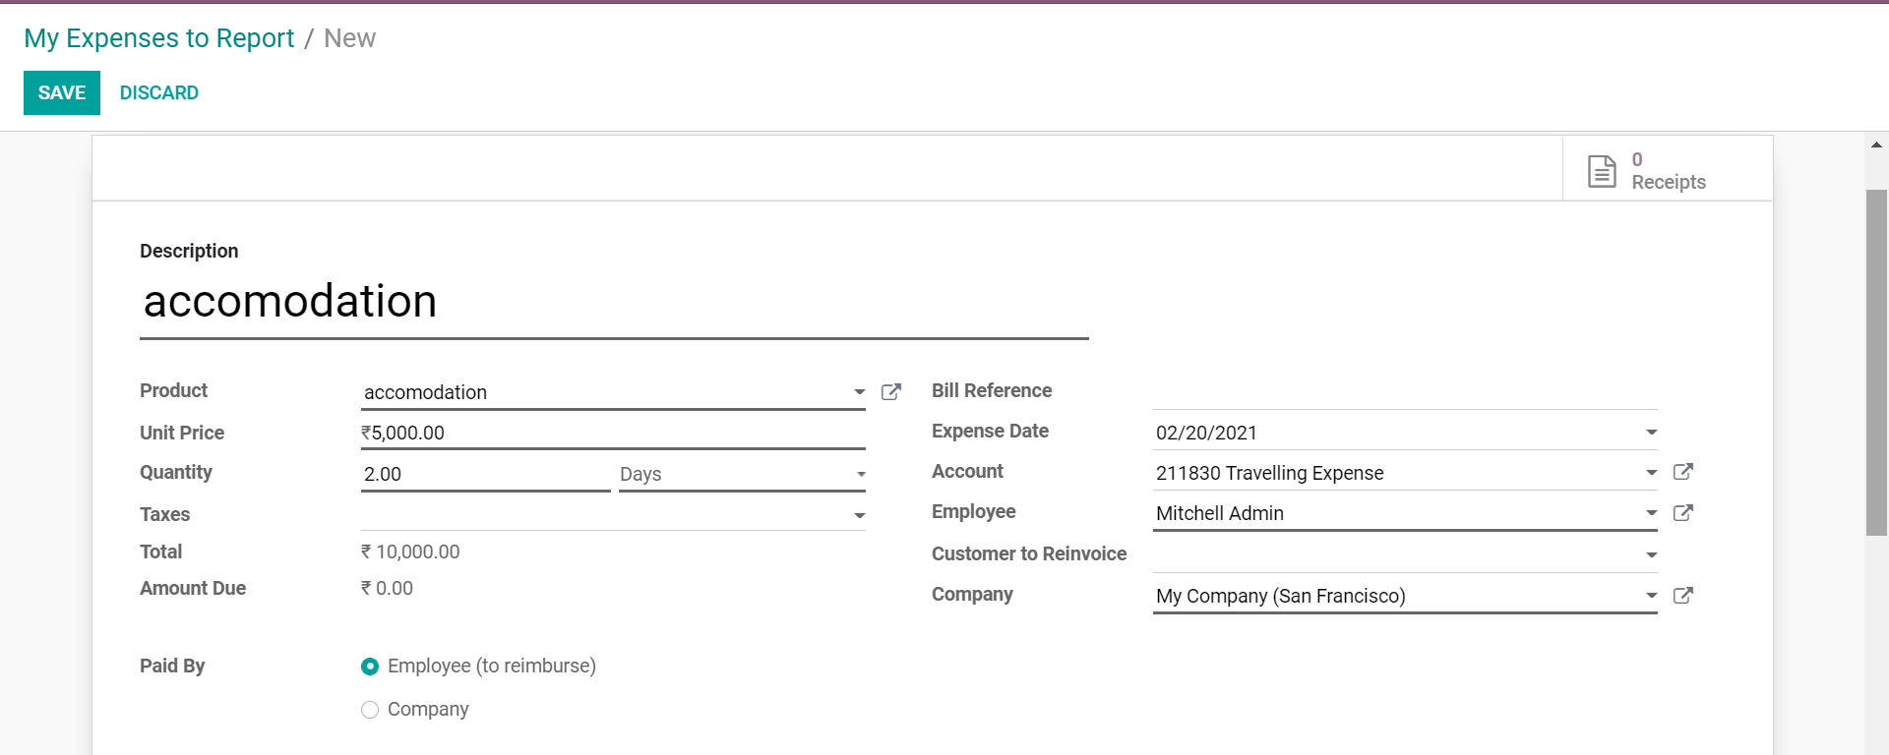Edit the Description field 'accomodation'
The width and height of the screenshot is (1889, 755).
614,301
